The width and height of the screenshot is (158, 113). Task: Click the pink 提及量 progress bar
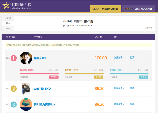(39, 74)
